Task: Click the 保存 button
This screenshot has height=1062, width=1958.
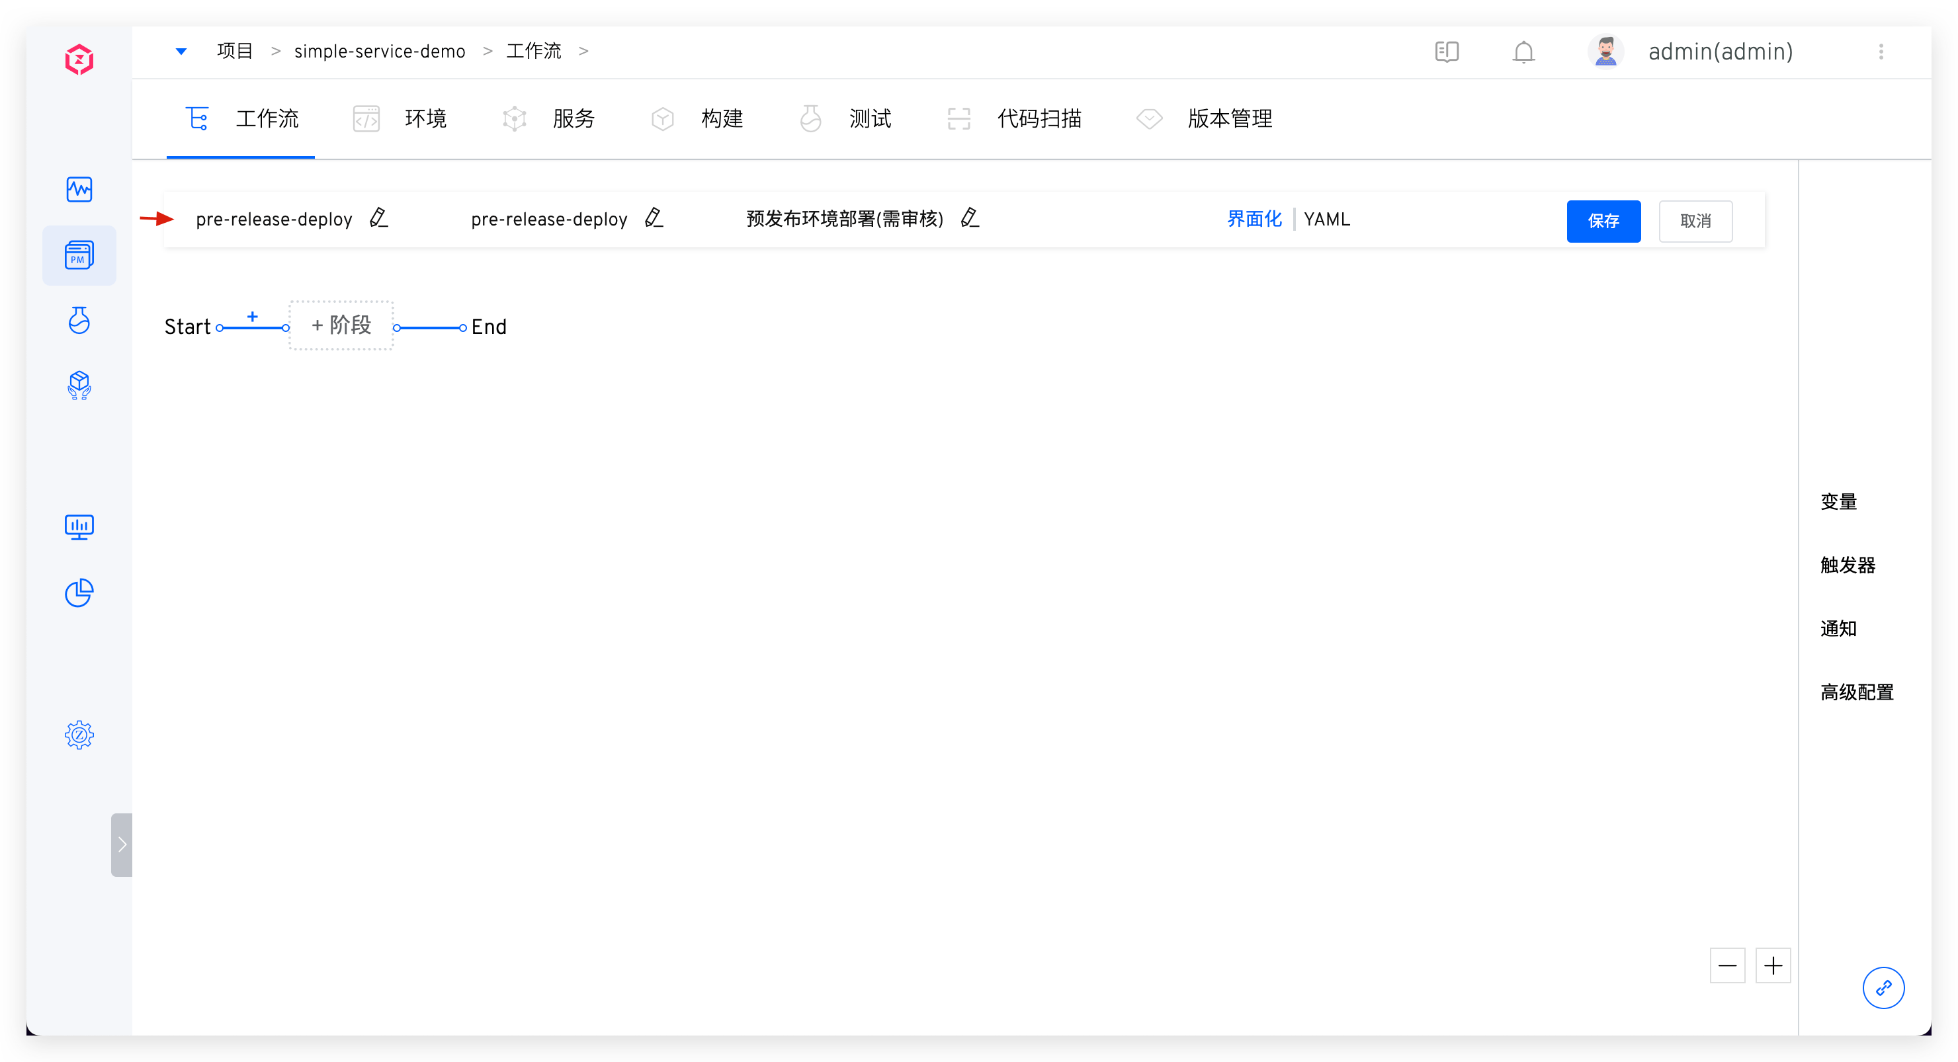Action: coord(1603,221)
